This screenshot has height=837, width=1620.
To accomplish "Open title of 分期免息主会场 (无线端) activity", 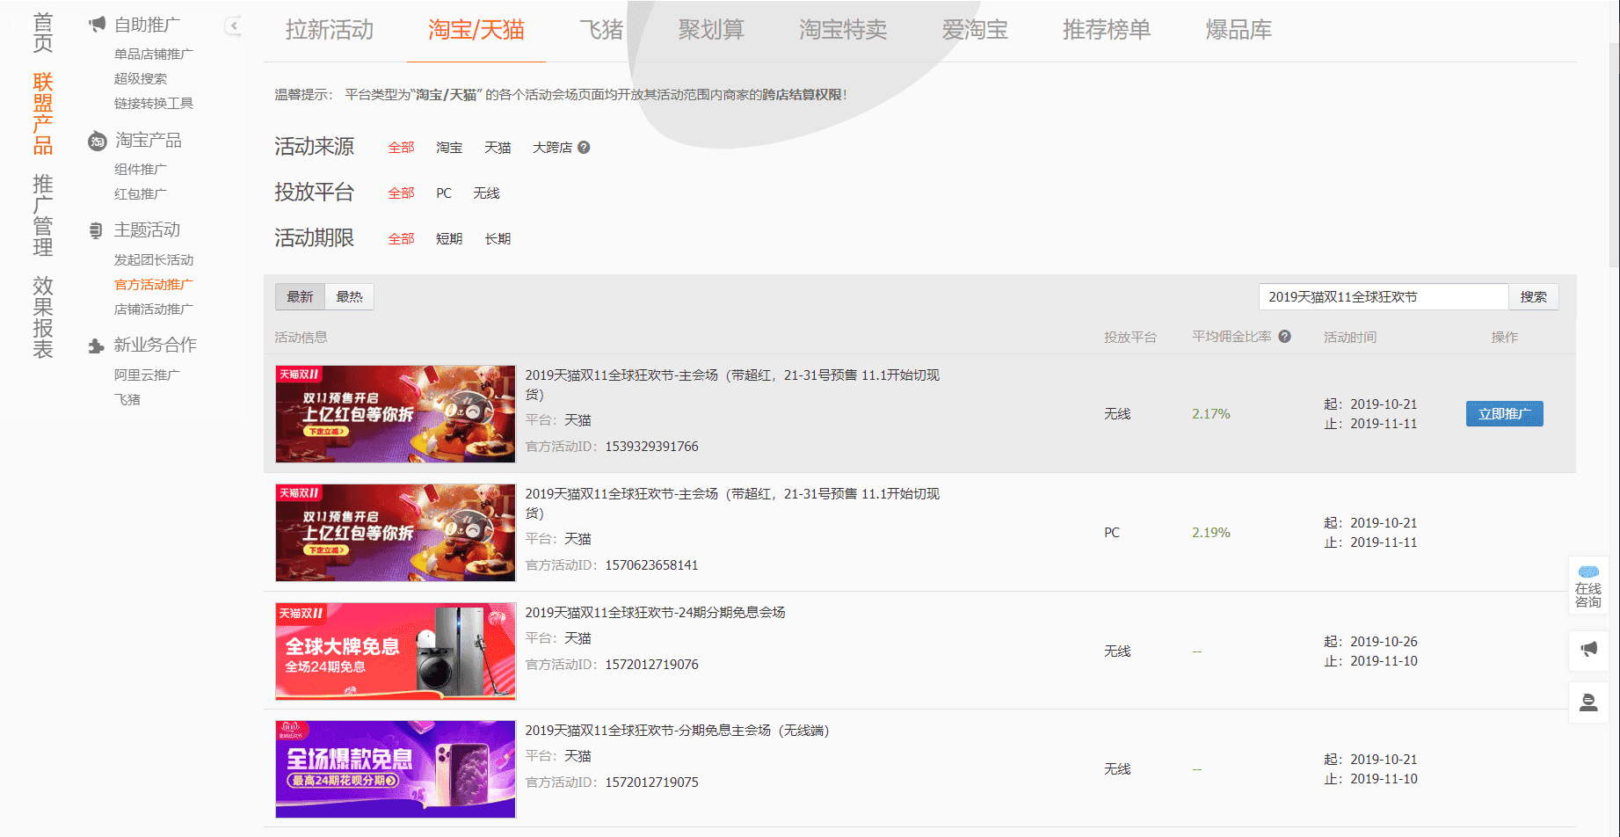I will pos(677,731).
